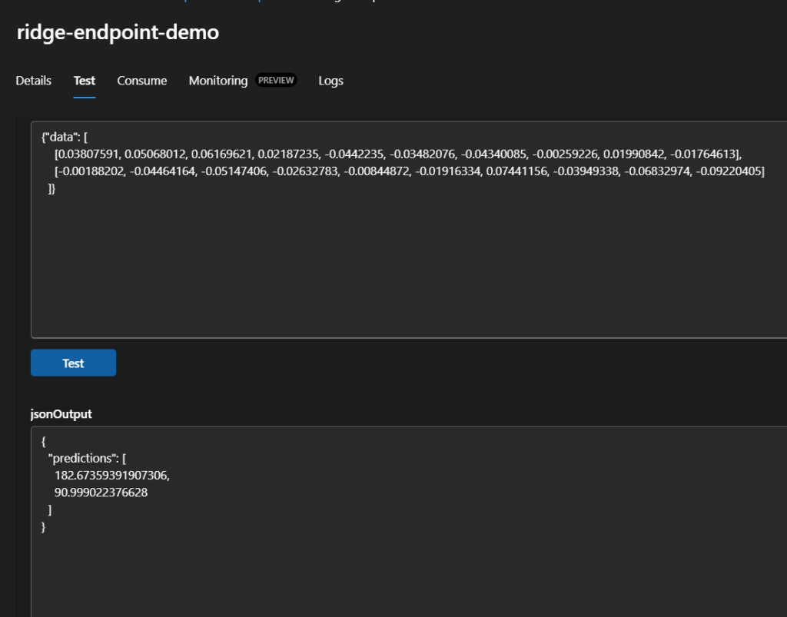Click the "predictions" key in the output
Screen dimensions: 787x617
click(83, 459)
